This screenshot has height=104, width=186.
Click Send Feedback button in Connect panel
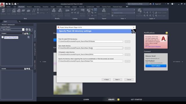click(x=156, y=66)
